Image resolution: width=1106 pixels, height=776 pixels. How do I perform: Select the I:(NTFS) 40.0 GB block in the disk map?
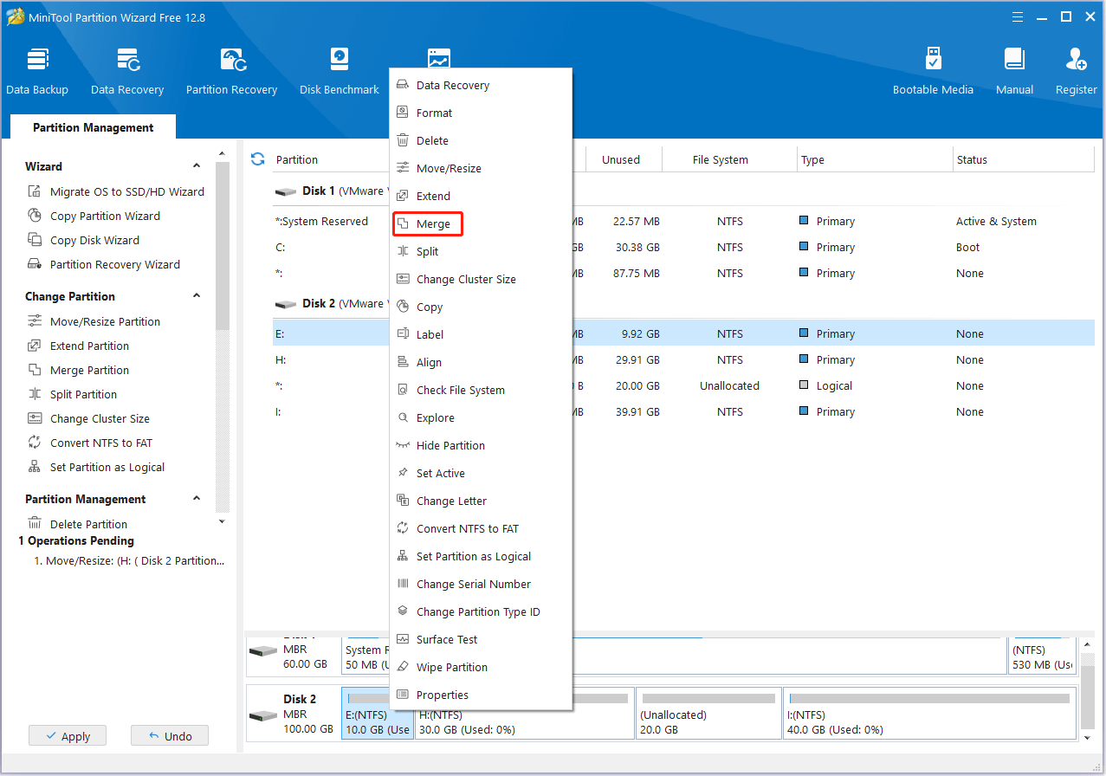(929, 713)
